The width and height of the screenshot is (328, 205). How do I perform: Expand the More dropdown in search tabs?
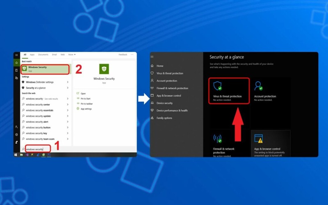click(72, 55)
